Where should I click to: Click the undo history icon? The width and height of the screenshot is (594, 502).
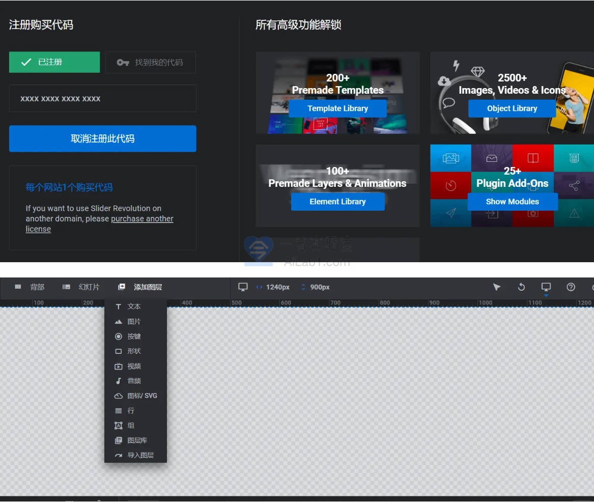521,287
